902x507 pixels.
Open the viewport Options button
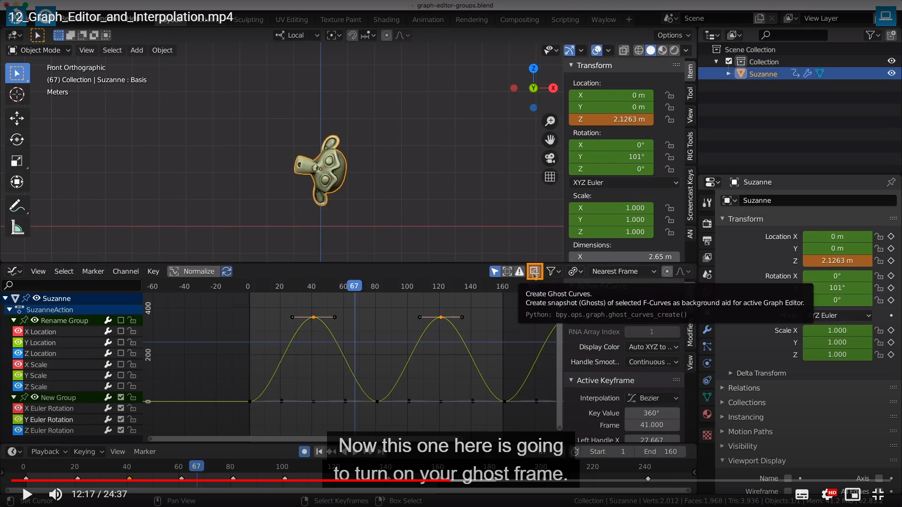(x=674, y=35)
